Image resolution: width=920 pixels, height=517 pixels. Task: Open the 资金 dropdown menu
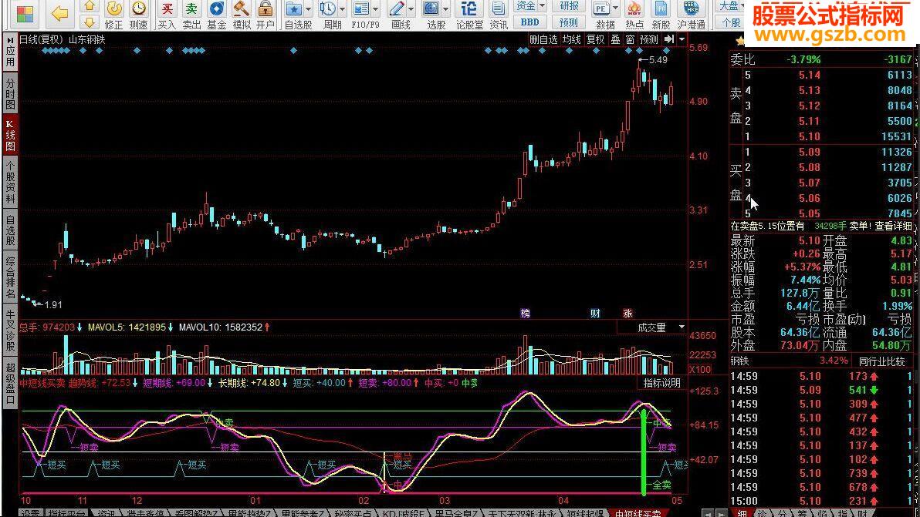click(529, 6)
